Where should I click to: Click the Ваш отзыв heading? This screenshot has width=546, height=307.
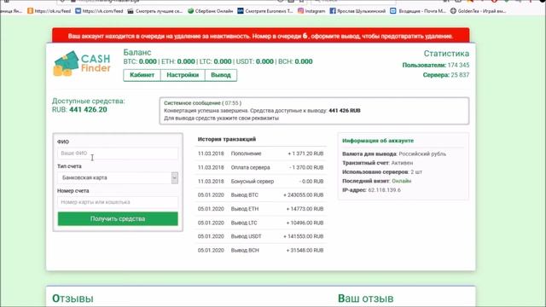[366, 298]
